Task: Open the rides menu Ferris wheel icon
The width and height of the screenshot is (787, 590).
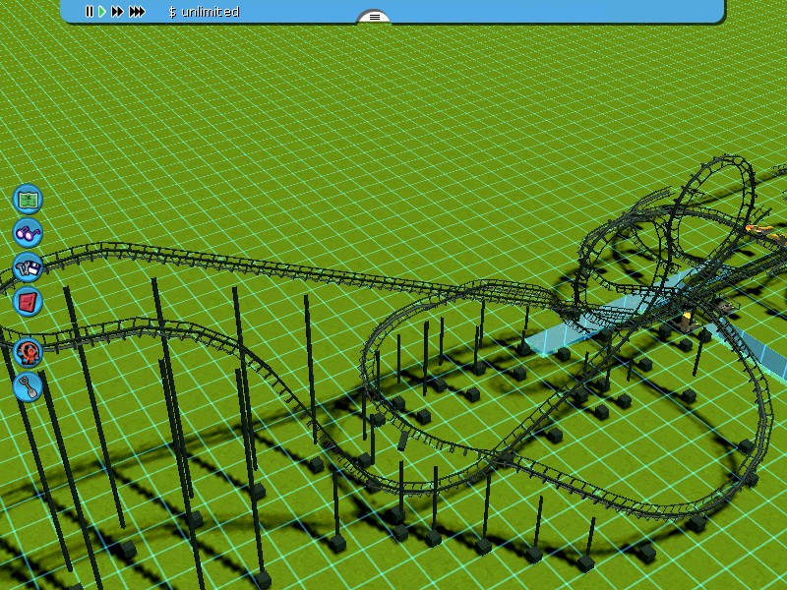Action: (x=28, y=351)
